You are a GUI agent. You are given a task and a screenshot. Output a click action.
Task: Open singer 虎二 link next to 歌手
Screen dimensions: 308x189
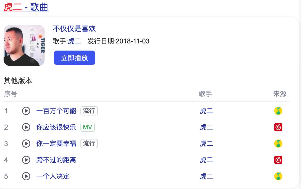coord(74,41)
